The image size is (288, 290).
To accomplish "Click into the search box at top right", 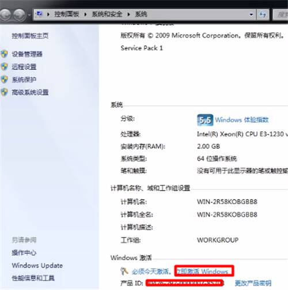I will [281, 14].
